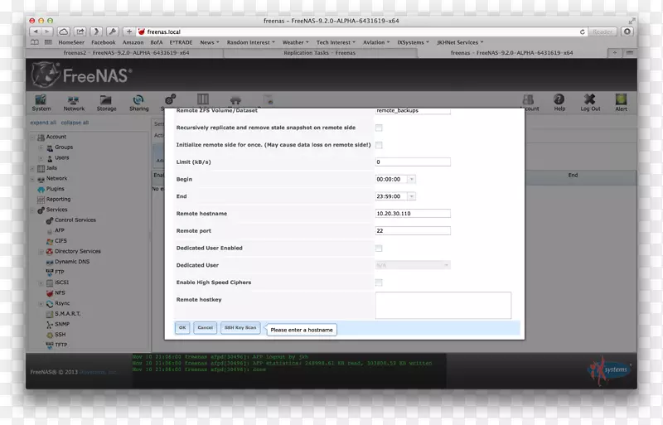The image size is (663, 425).
Task: Toggle Enable High Speed Ciphers checkbox
Action: coord(379,283)
